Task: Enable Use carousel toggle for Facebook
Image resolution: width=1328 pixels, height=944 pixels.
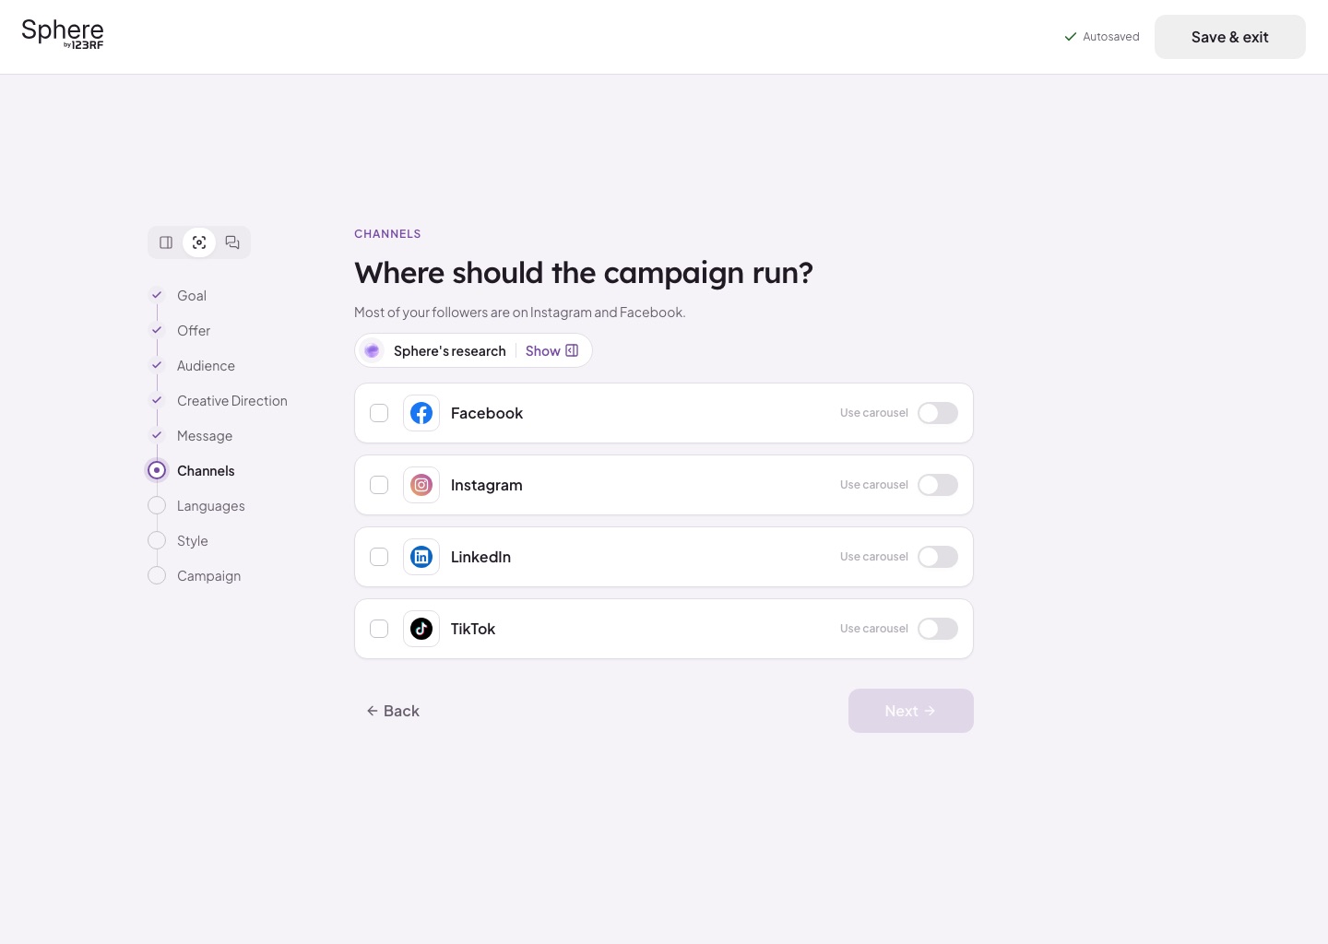Action: tap(938, 413)
